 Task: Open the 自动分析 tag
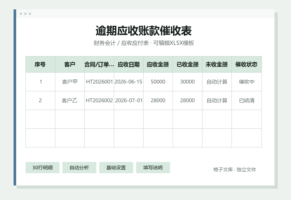tap(79, 168)
